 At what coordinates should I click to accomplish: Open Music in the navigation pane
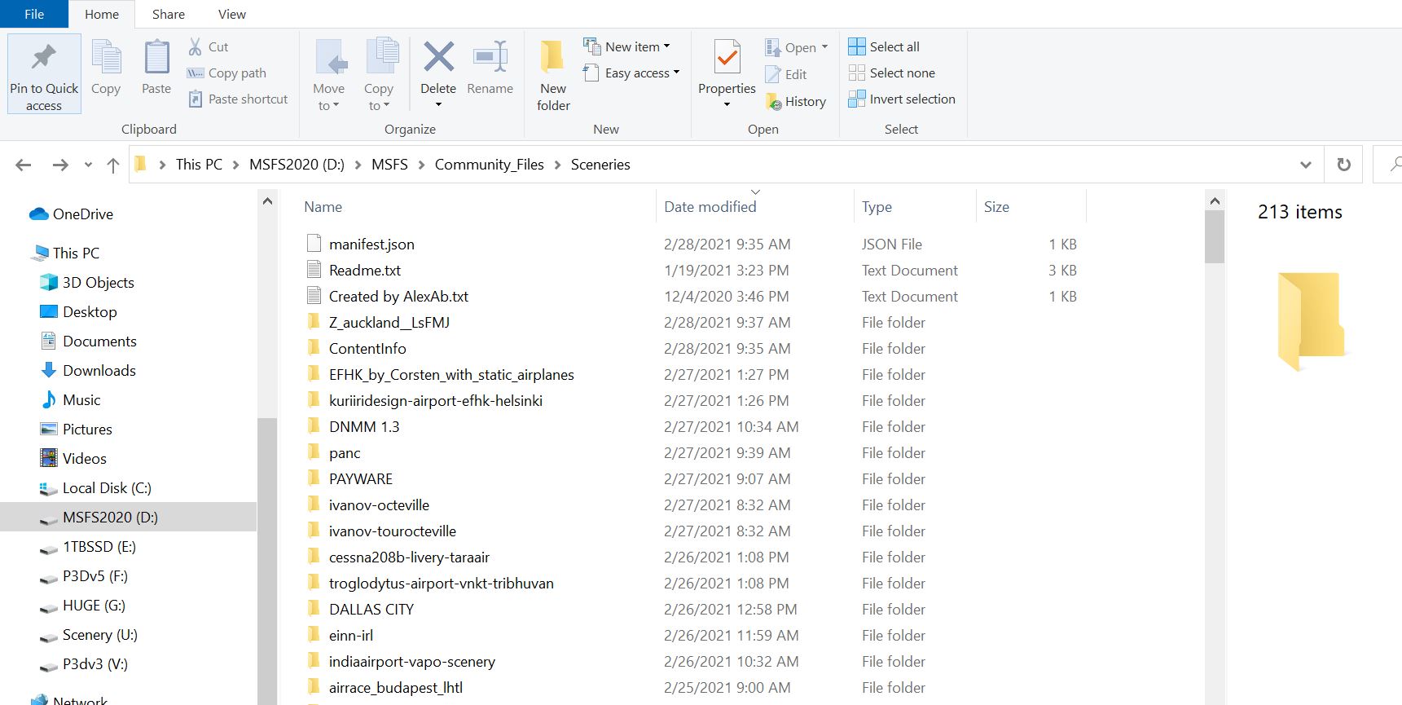(x=70, y=399)
